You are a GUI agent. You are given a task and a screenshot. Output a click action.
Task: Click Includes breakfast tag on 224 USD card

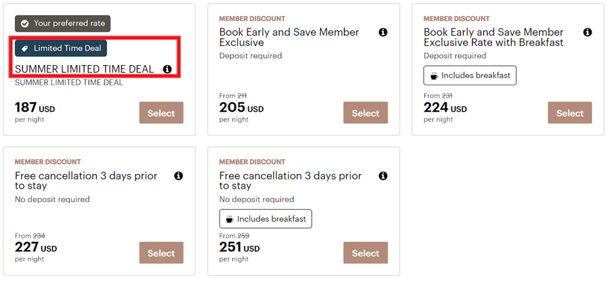470,75
